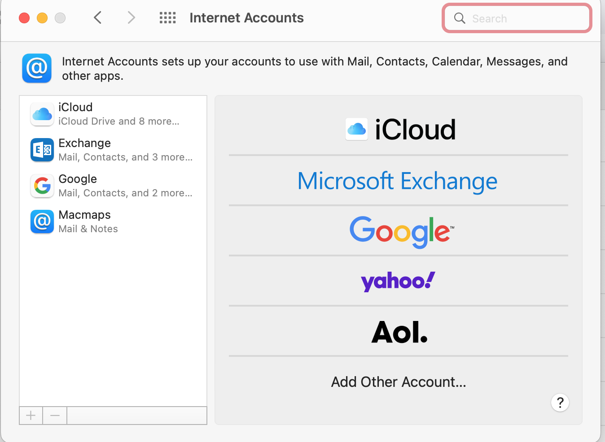This screenshot has height=442, width=605.
Task: Choose the Google account provider
Action: pyautogui.click(x=401, y=231)
